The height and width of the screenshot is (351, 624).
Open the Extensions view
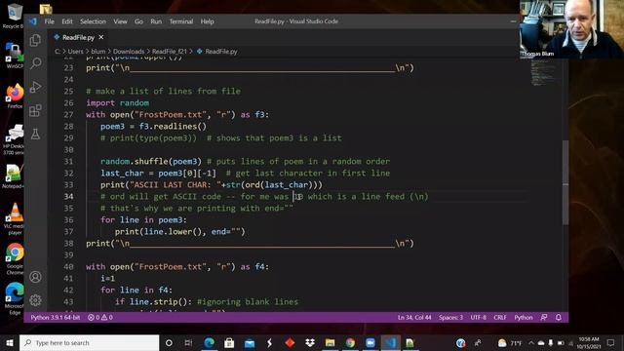click(x=35, y=110)
